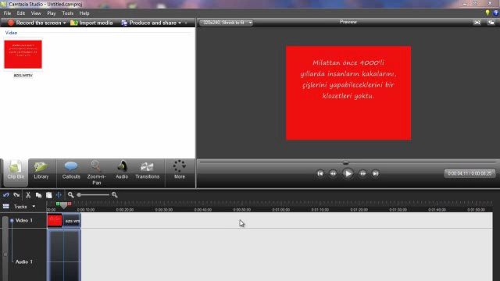Play the preview video

pyautogui.click(x=348, y=173)
